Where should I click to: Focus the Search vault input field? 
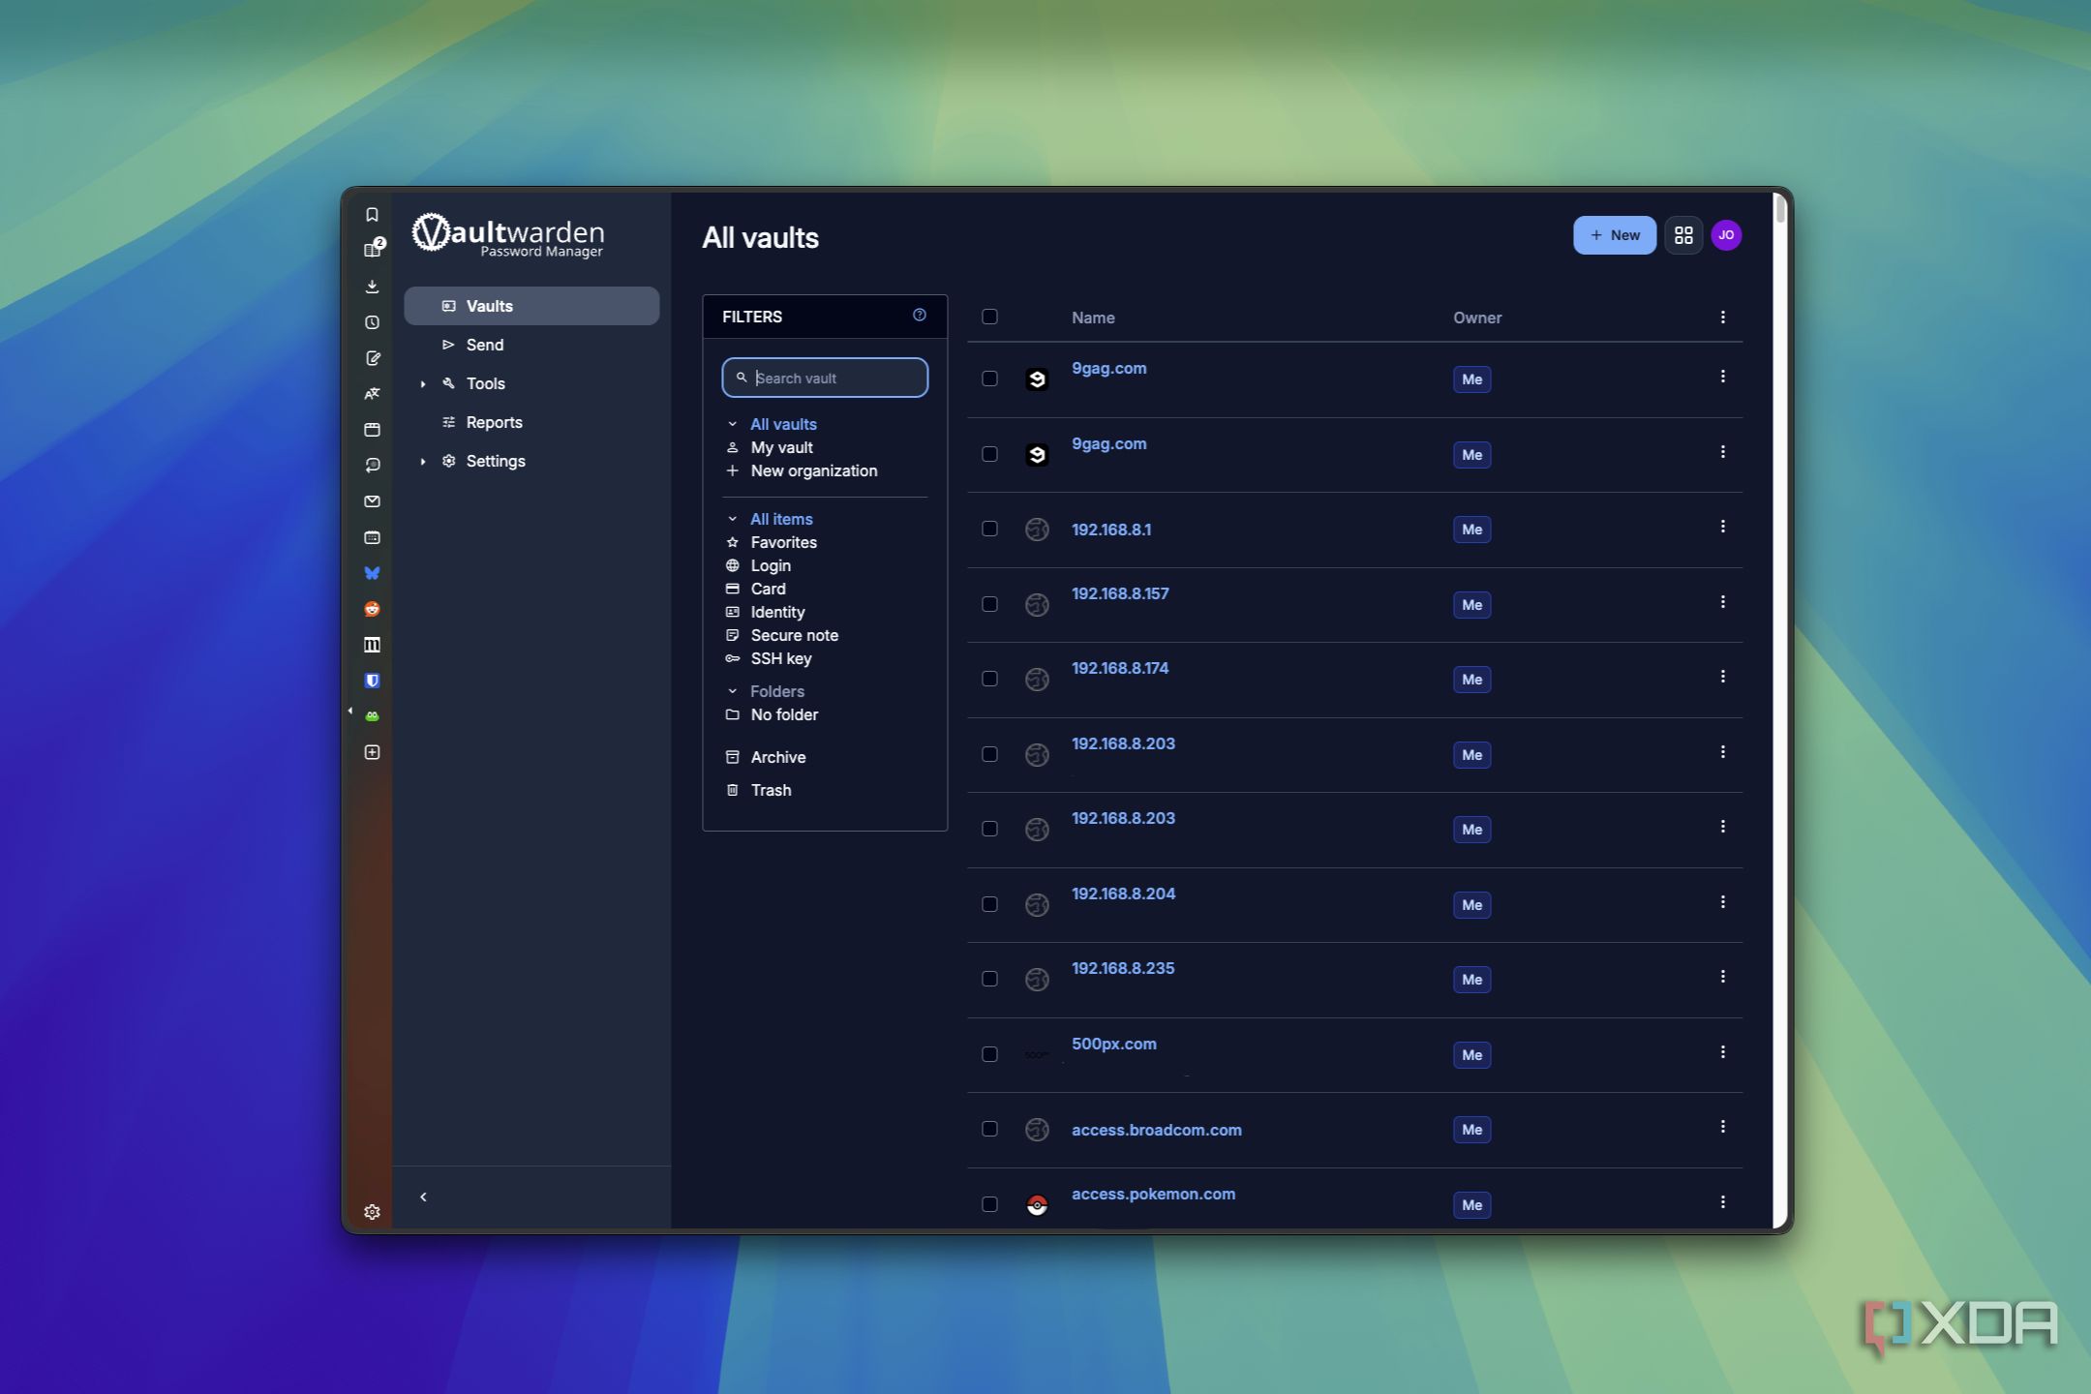[825, 378]
